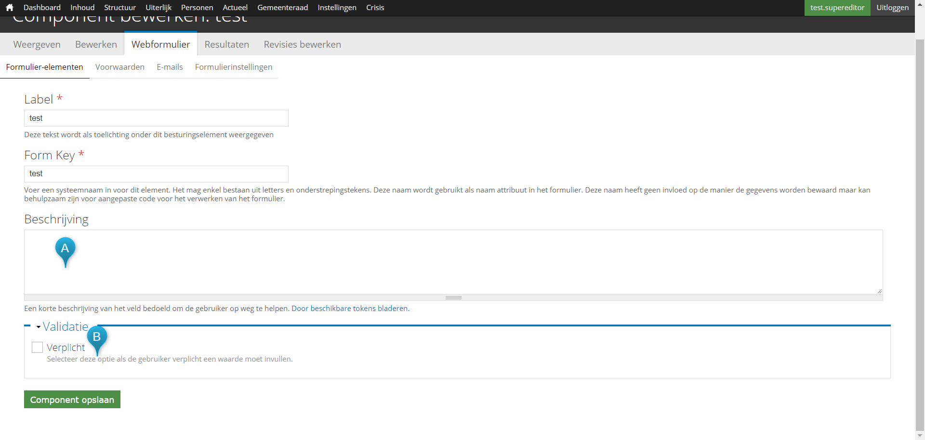
Task: Open the Structuur admin menu
Action: point(119,8)
